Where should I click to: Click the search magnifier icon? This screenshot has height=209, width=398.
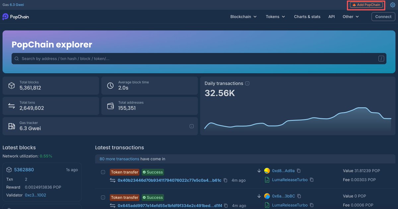click(17, 59)
